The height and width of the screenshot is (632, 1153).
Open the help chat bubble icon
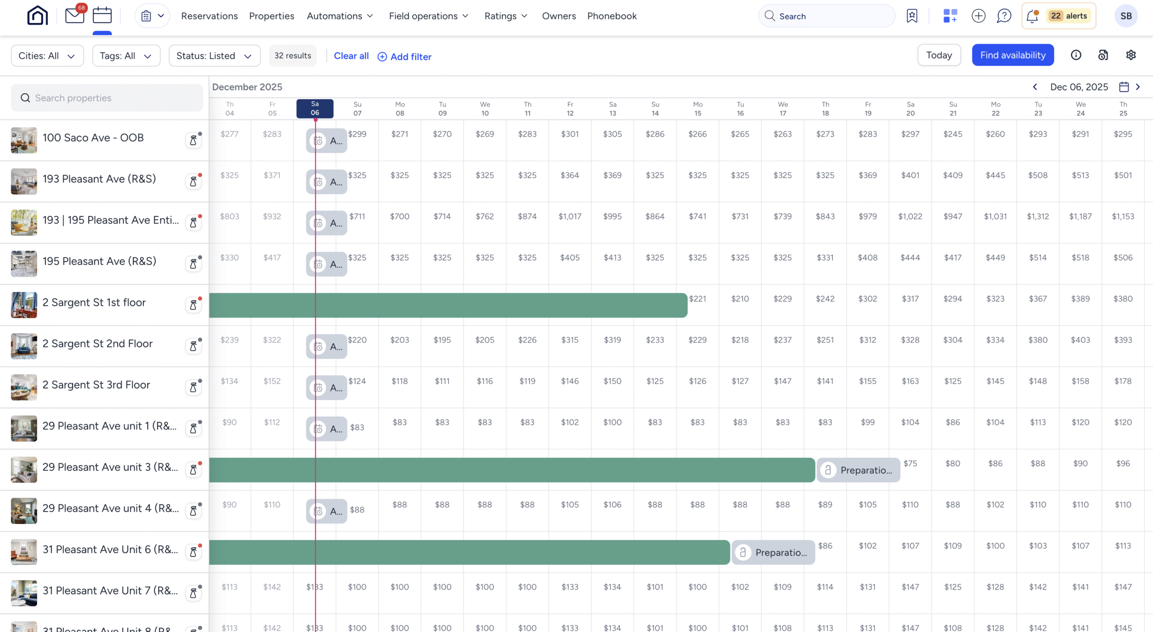coord(1004,16)
